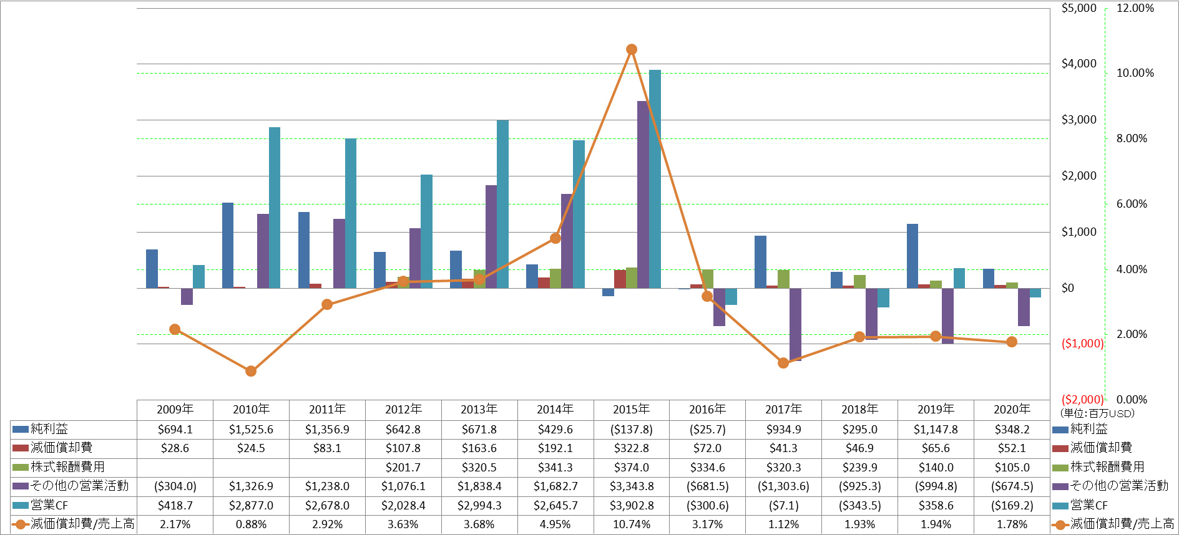Screen dimensions: 1179x535
Task: Select the 2016年 column header
Action: click(x=707, y=410)
